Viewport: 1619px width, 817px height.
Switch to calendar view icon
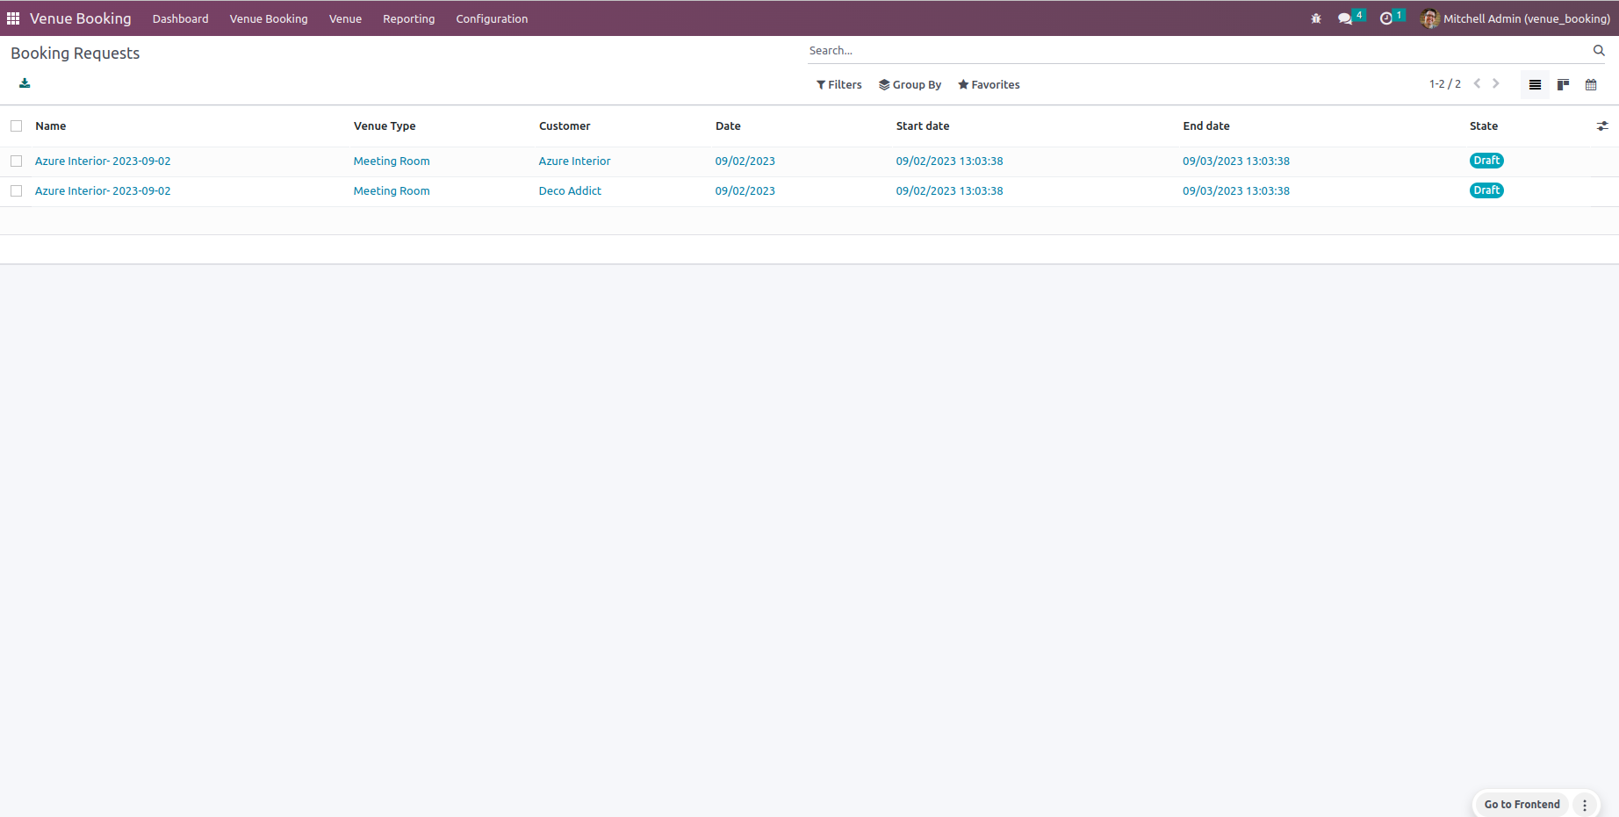tap(1591, 85)
